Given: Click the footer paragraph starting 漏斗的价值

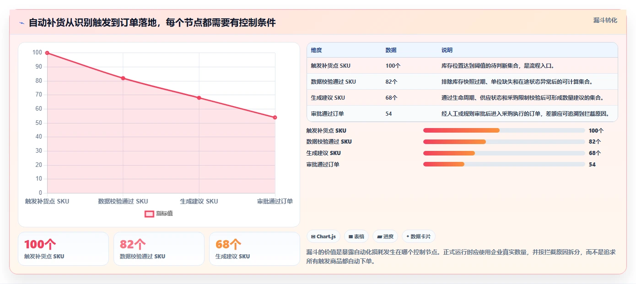Looking at the screenshot, I should pyautogui.click(x=461, y=257).
